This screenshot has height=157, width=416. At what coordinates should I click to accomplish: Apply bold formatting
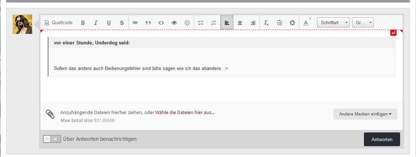pos(83,23)
